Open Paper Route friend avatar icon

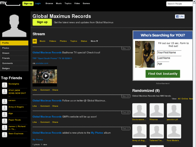coord(5,121)
